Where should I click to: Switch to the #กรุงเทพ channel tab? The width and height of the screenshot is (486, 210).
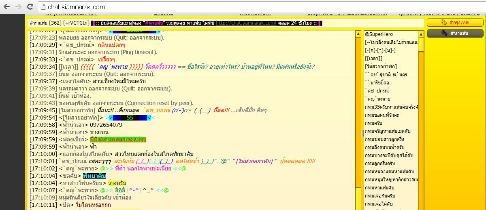[455, 23]
